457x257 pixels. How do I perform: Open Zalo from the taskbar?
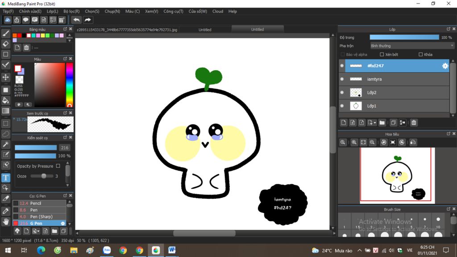107,250
